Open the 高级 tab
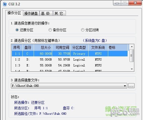The height and width of the screenshot is (120, 143). point(46,13)
